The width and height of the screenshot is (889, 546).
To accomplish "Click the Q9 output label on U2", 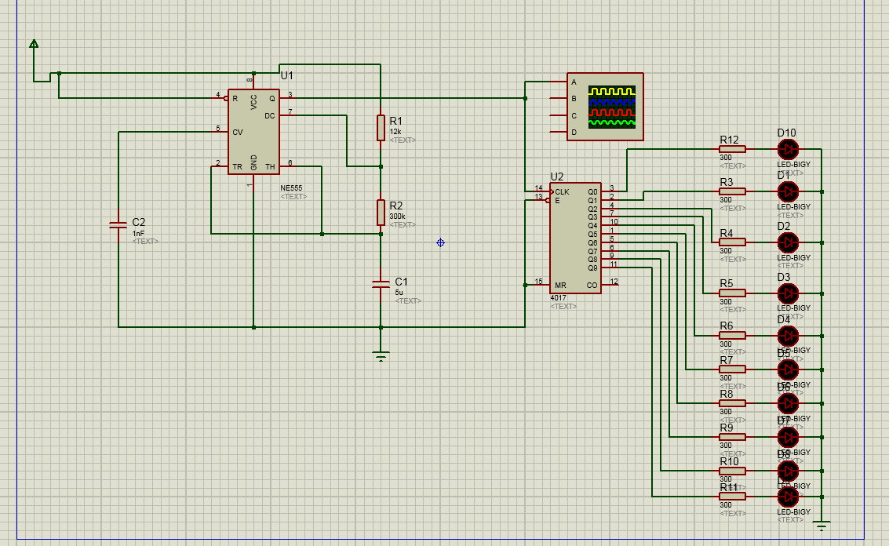I will click(592, 268).
